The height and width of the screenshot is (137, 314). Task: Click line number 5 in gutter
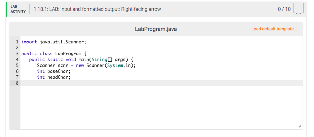coord(17,65)
